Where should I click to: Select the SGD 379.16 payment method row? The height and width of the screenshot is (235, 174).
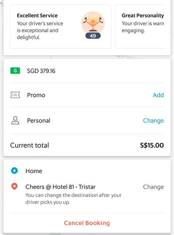[x=87, y=71]
